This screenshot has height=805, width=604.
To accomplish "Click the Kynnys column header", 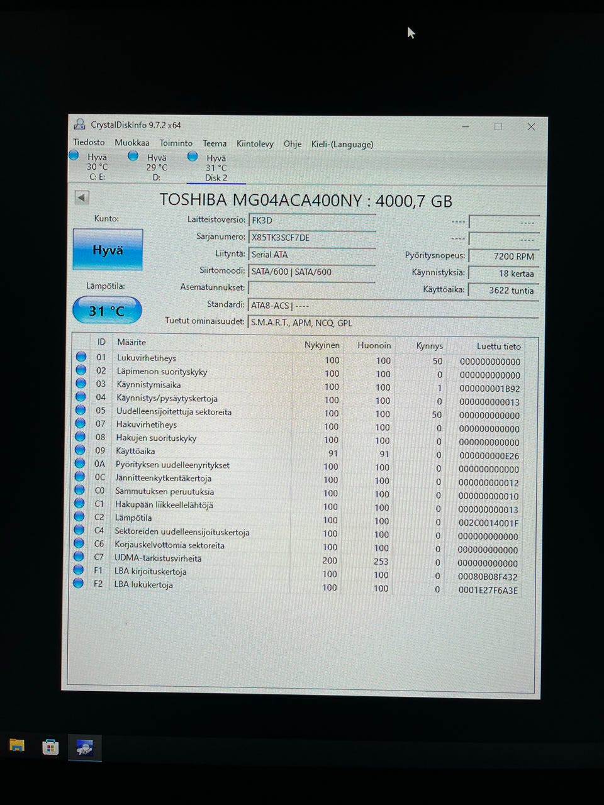I will (x=430, y=346).
